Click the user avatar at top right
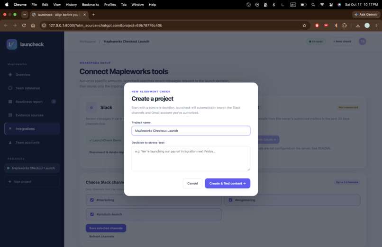 (x=362, y=41)
